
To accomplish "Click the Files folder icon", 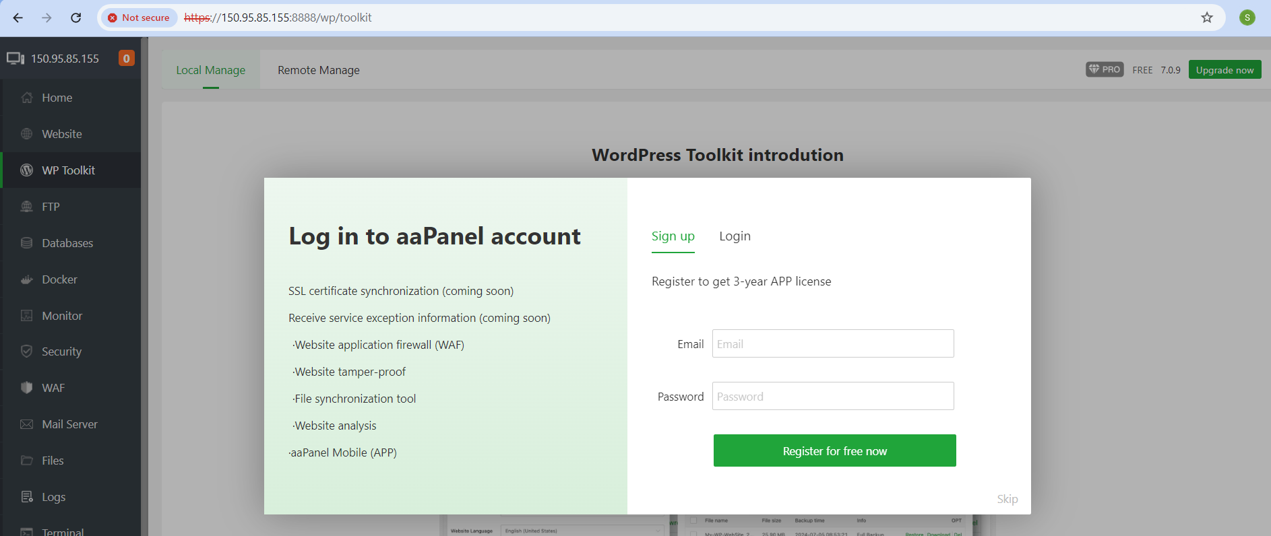I will pyautogui.click(x=27, y=461).
